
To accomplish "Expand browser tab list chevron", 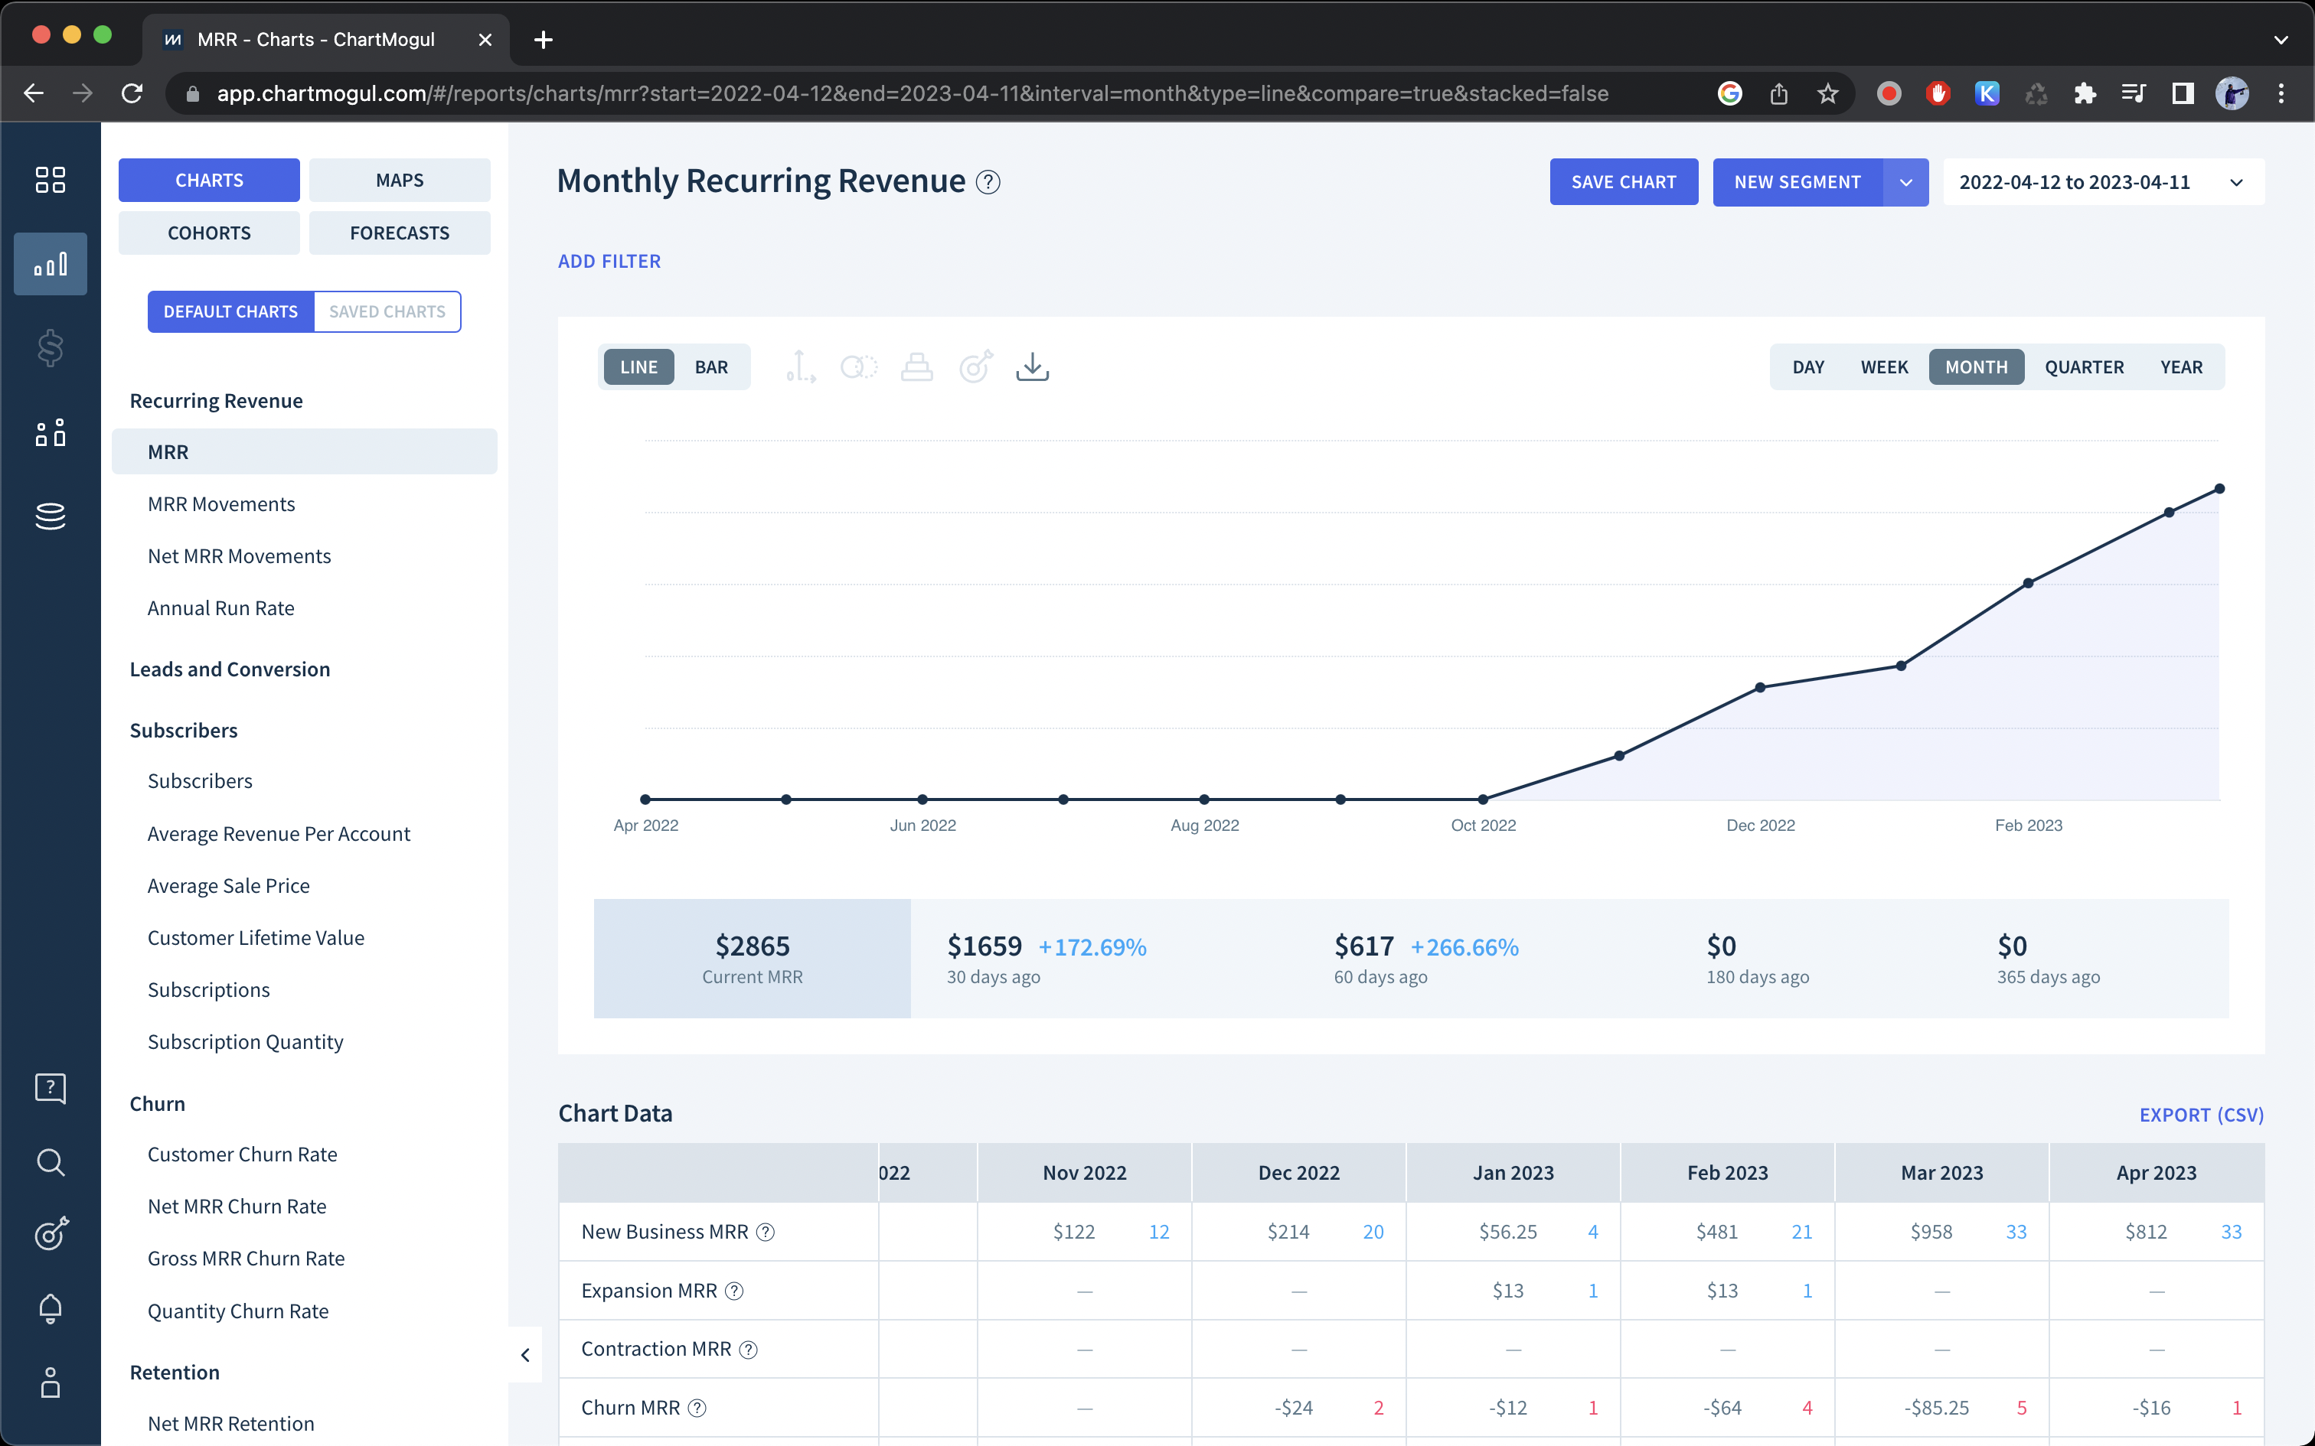I will 2281,39.
